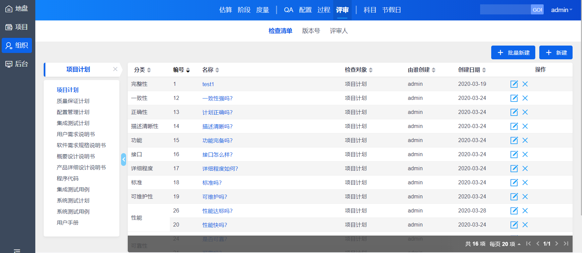Delete the 描述清晰吗? row

[525, 126]
